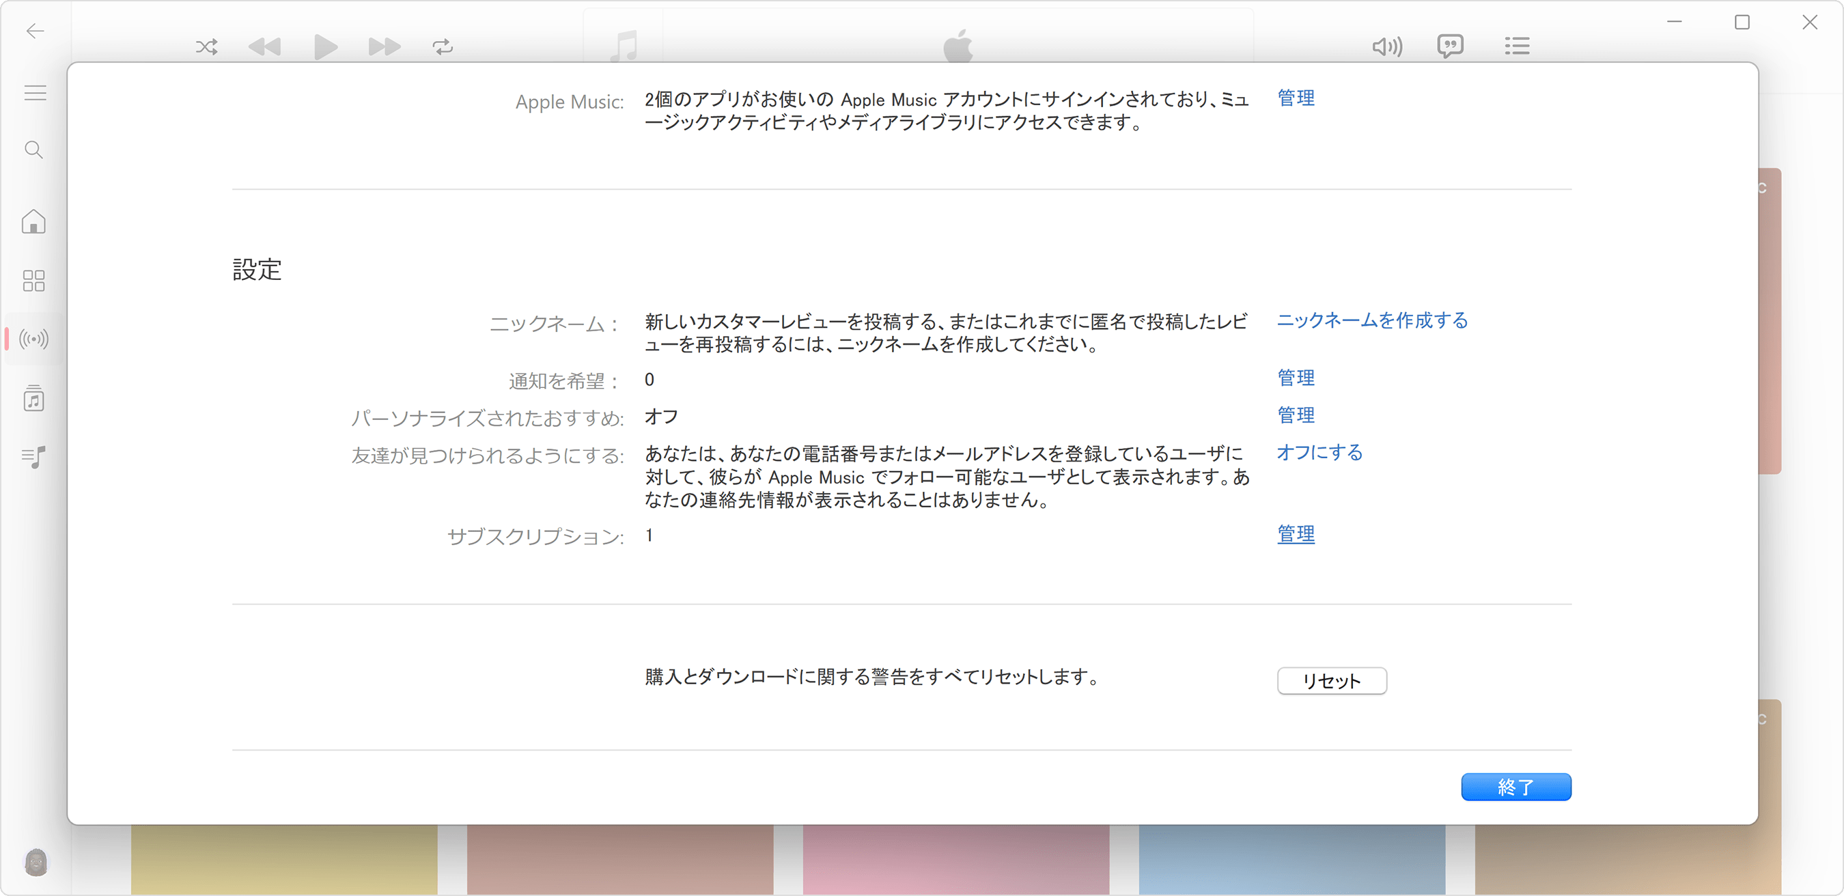Click ニックネームを作成する link
Screen dimensions: 1844x896
pyautogui.click(x=1371, y=320)
